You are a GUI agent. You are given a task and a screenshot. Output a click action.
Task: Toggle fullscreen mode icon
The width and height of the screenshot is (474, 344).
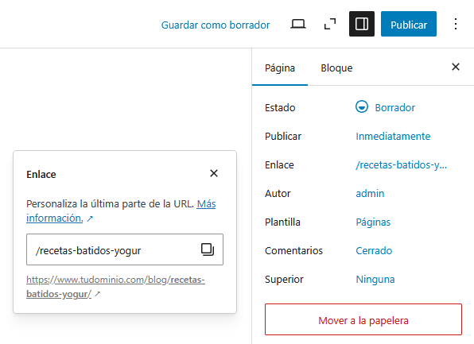pyautogui.click(x=330, y=24)
